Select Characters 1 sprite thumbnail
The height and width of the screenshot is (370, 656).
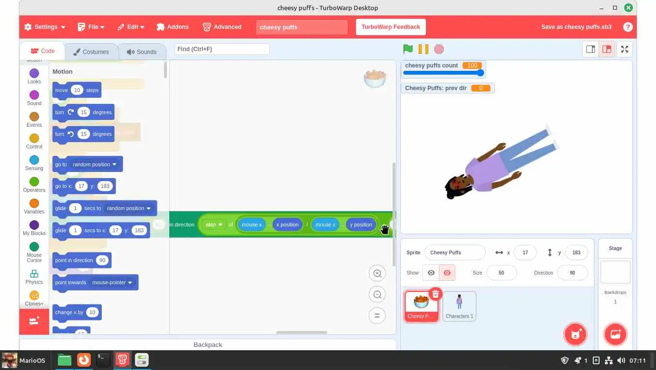pos(459,306)
